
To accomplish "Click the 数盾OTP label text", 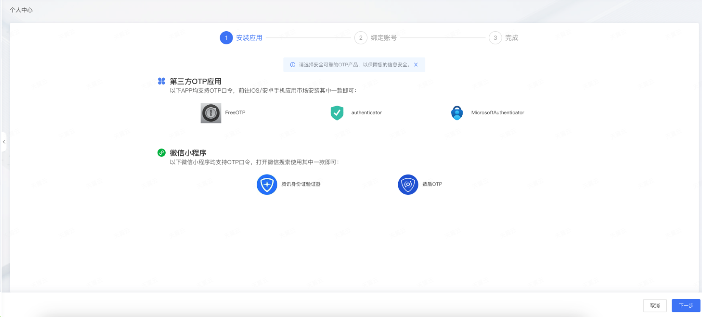I will [x=432, y=184].
